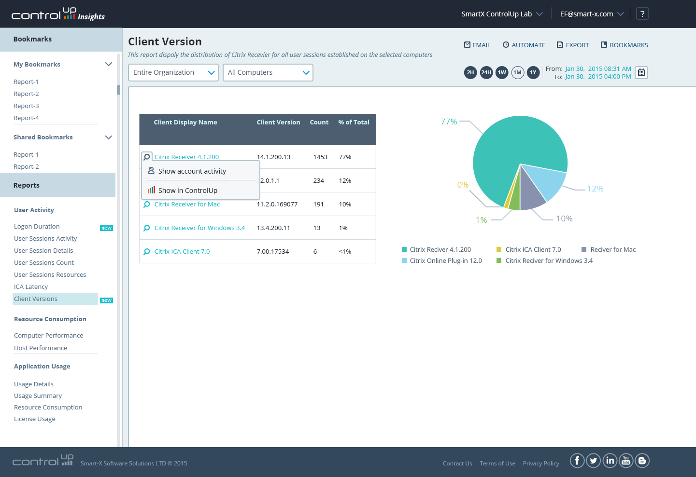
Task: Sort by % of Total column header
Action: (x=354, y=123)
